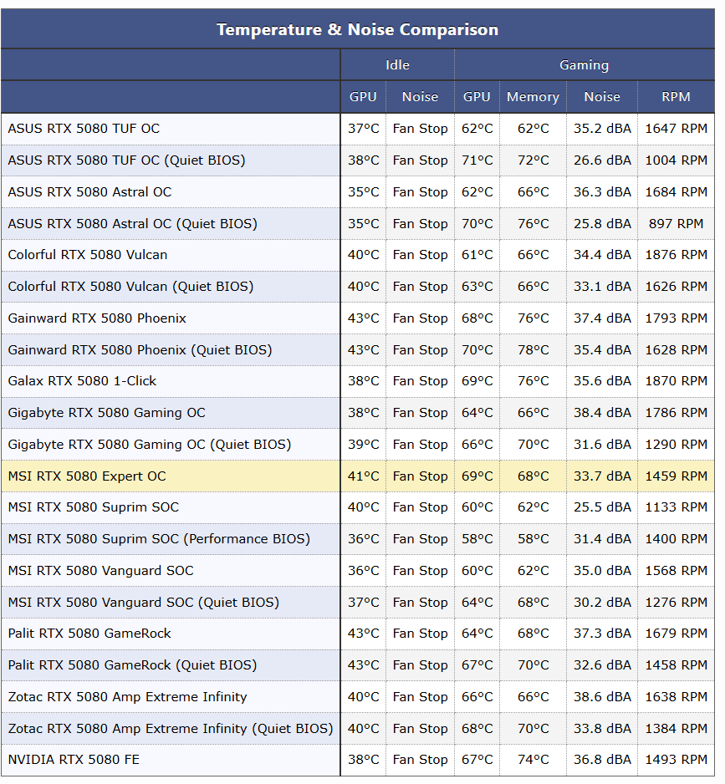This screenshot has height=784, width=725.
Task: Click the '1647 RPM' cell
Action: (x=676, y=129)
